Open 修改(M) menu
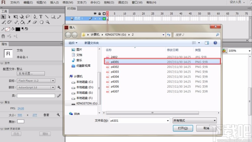The width and height of the screenshot is (252, 142). [x=68, y=3]
